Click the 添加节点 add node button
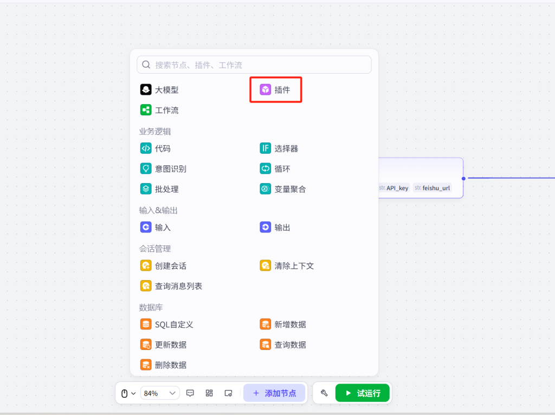 (274, 393)
